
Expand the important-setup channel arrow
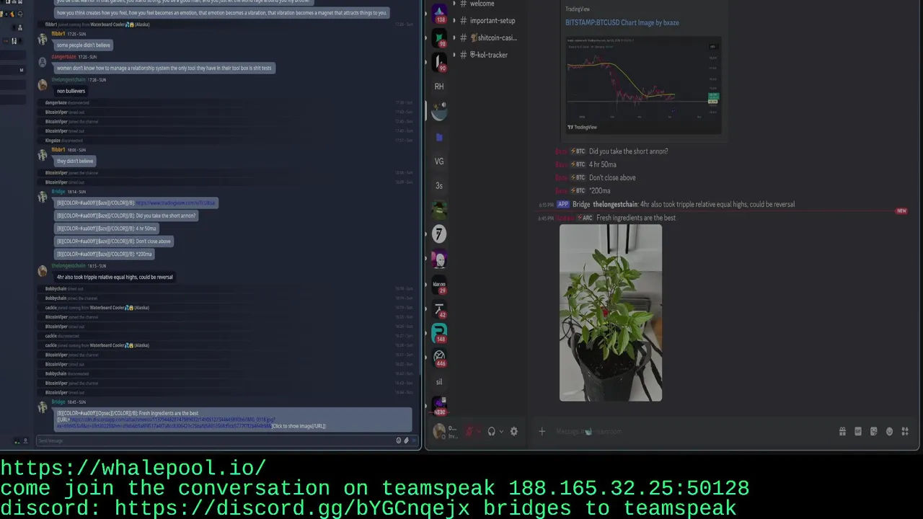[454, 20]
